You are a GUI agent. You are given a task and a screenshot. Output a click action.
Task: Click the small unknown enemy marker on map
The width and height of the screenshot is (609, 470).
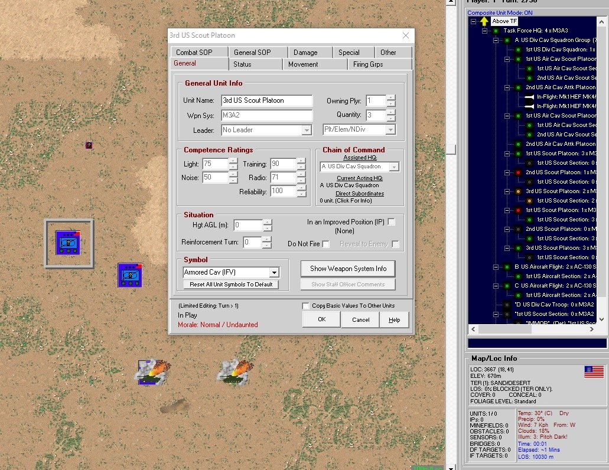click(x=89, y=145)
